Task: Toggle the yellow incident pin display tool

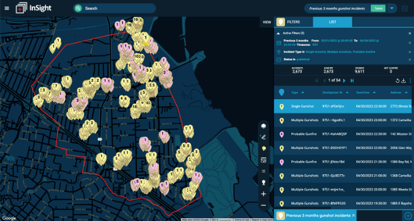Action: coord(263,149)
